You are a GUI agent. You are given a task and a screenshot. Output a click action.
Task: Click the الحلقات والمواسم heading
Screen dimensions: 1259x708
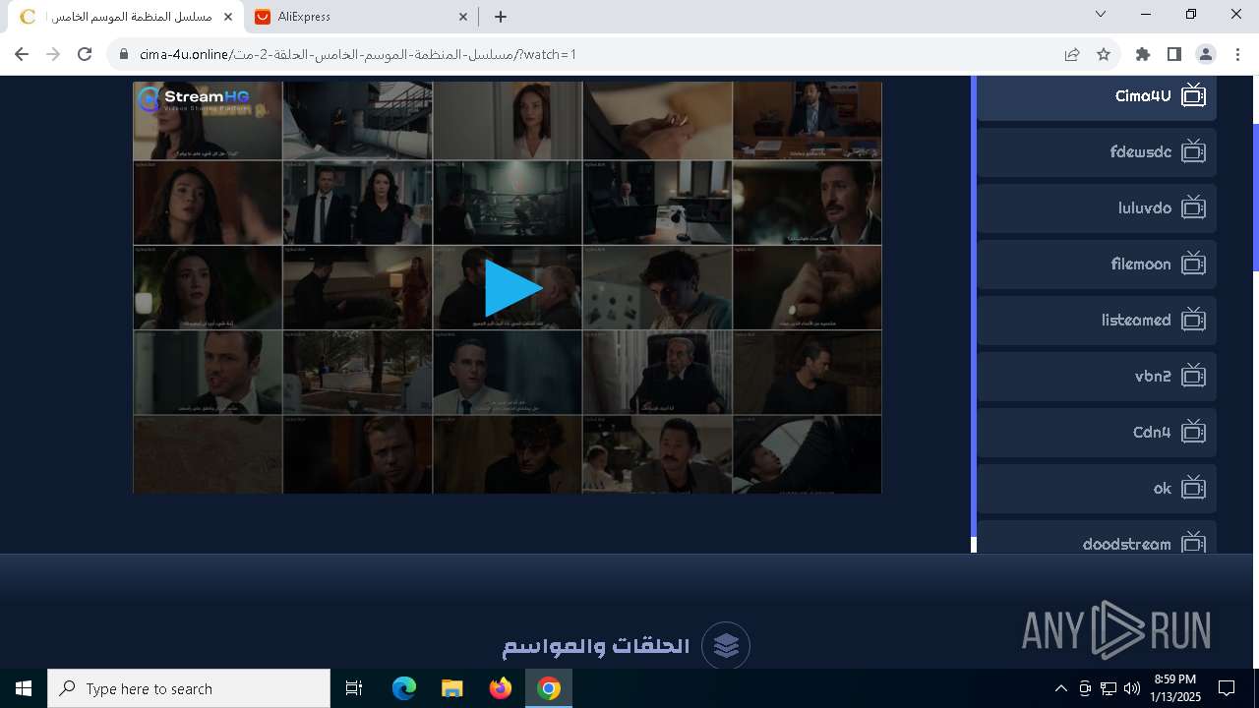coord(596,646)
